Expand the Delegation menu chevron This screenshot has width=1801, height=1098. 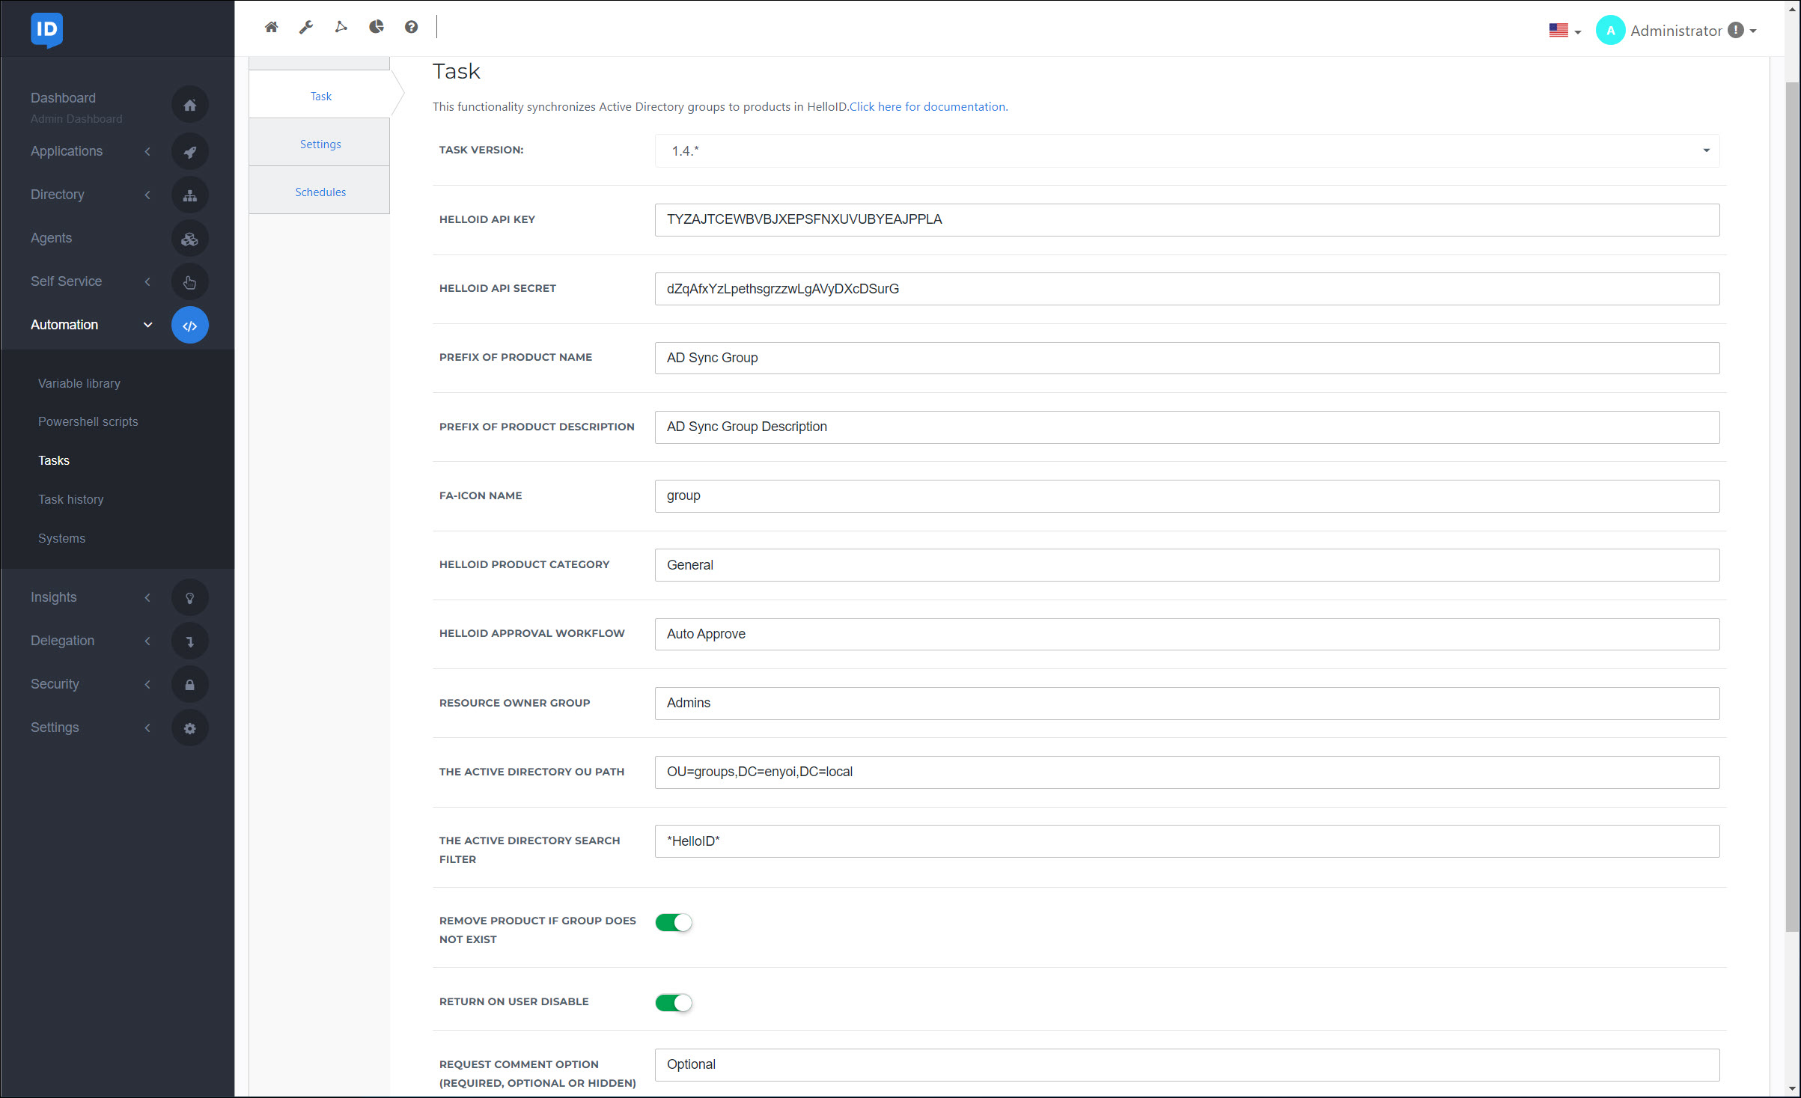tap(147, 641)
